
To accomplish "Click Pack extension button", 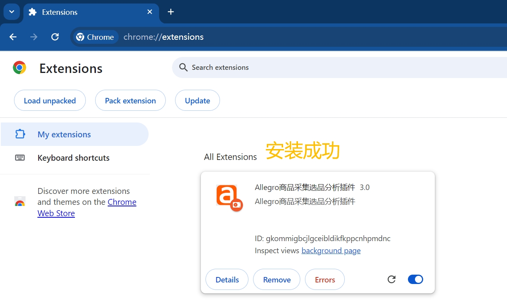I will click(130, 101).
